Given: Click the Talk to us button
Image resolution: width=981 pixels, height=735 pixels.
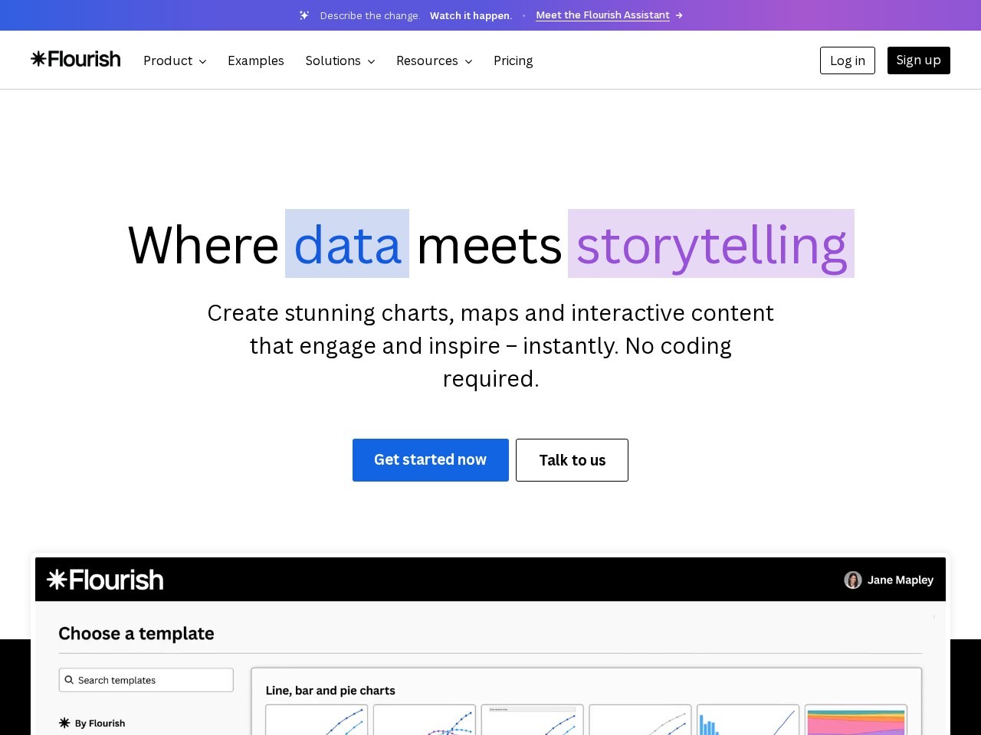Looking at the screenshot, I should [572, 460].
